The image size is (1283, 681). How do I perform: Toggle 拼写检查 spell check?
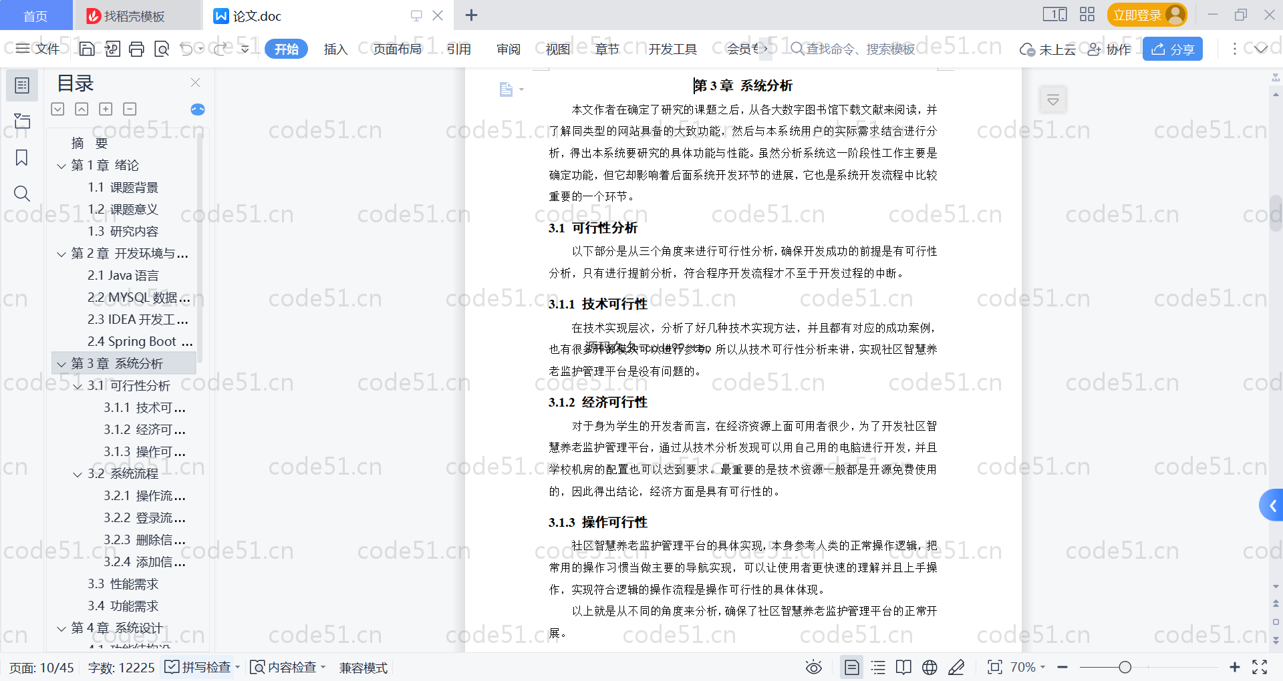[x=198, y=667]
